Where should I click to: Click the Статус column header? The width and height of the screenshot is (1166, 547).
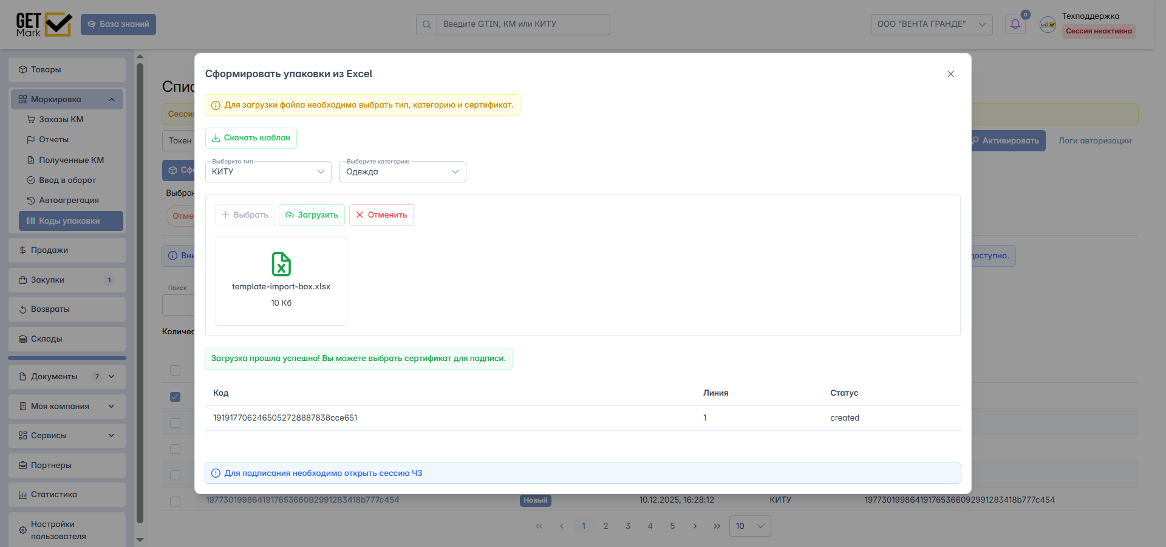[844, 393]
